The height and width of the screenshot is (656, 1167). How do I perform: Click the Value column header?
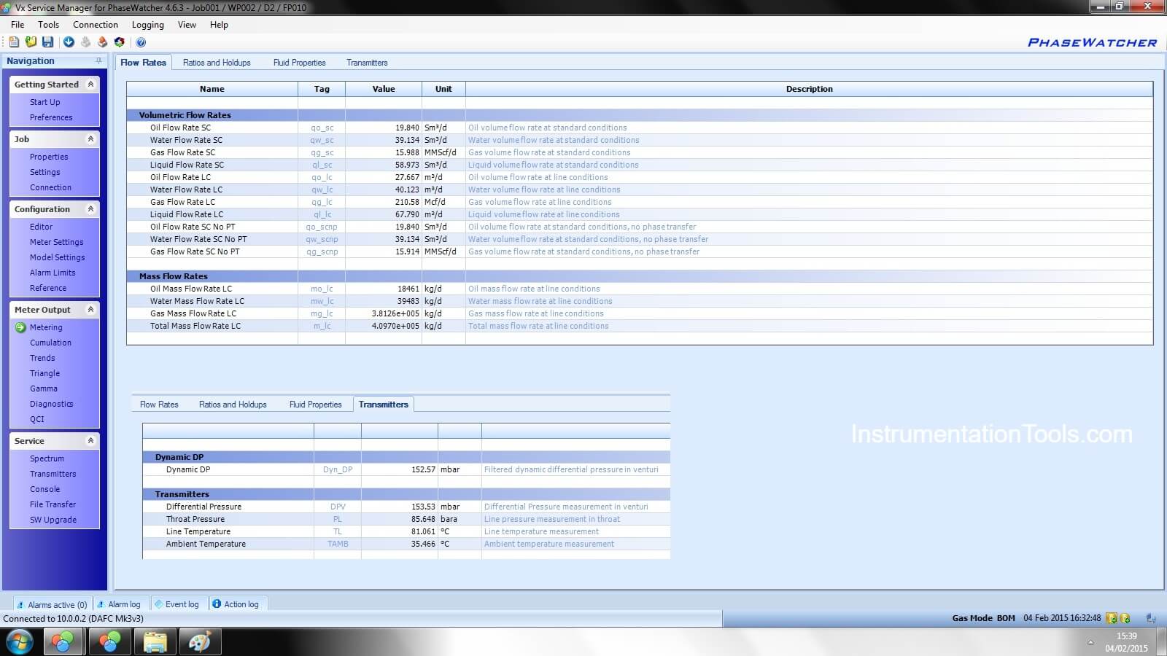click(x=384, y=89)
